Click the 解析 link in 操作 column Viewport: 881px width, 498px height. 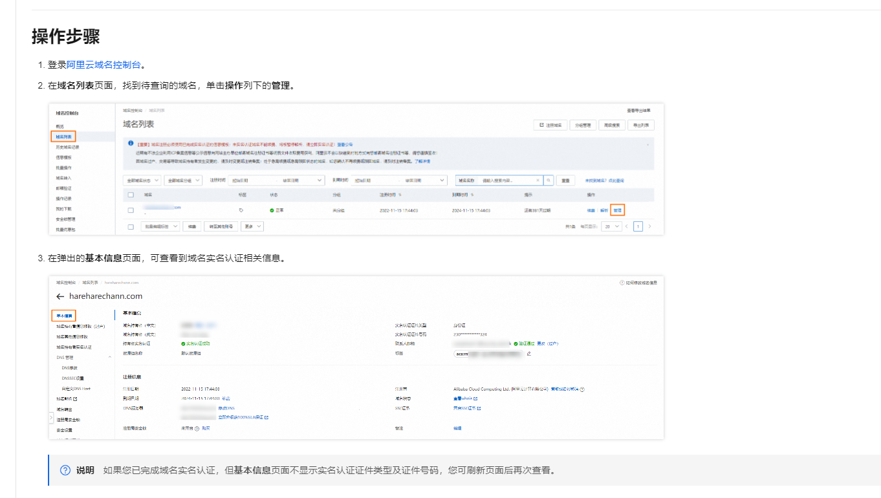click(604, 210)
